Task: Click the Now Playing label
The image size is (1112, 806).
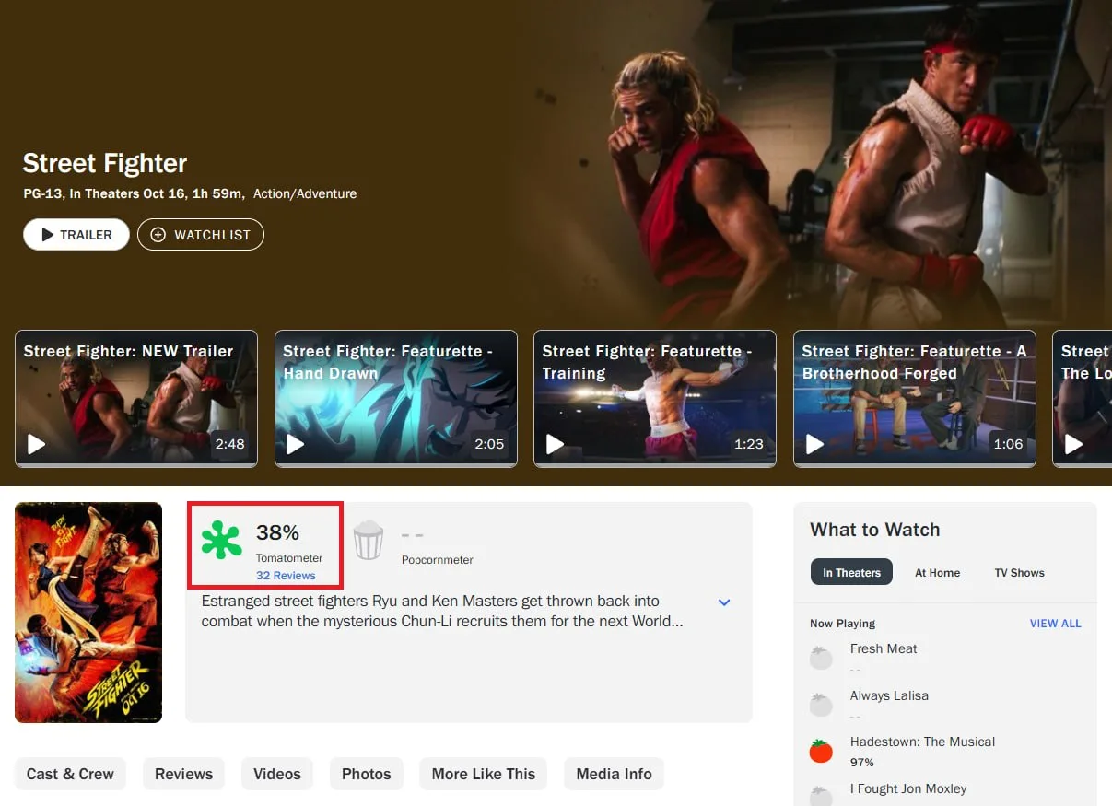Action: (x=842, y=624)
